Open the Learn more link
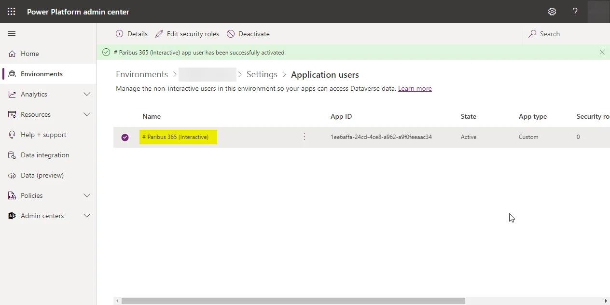The image size is (610, 305). point(415,88)
